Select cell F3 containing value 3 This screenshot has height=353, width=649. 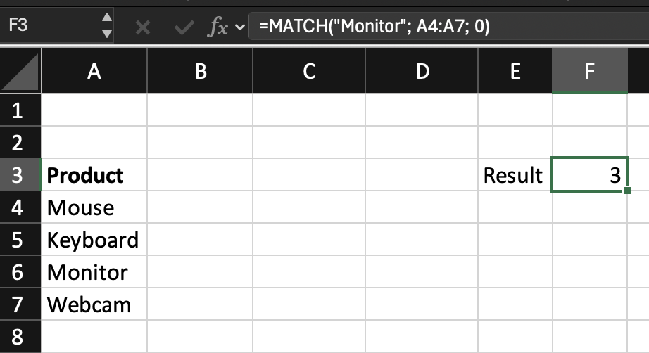(589, 175)
